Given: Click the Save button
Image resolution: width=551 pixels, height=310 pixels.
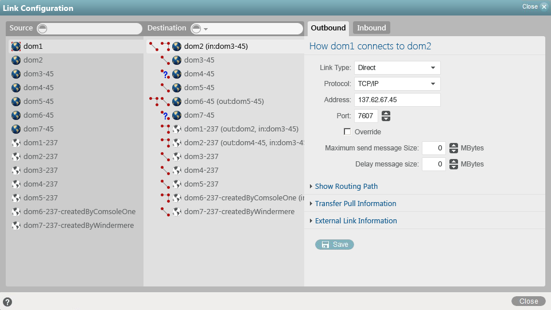Looking at the screenshot, I should click(335, 245).
